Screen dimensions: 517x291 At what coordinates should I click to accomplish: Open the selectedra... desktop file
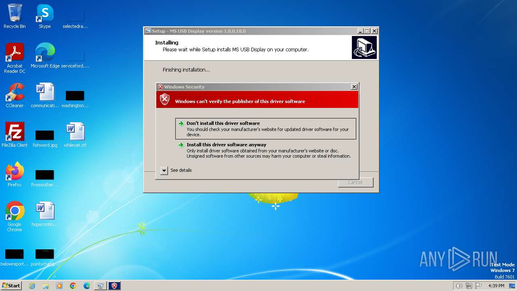[x=75, y=19]
